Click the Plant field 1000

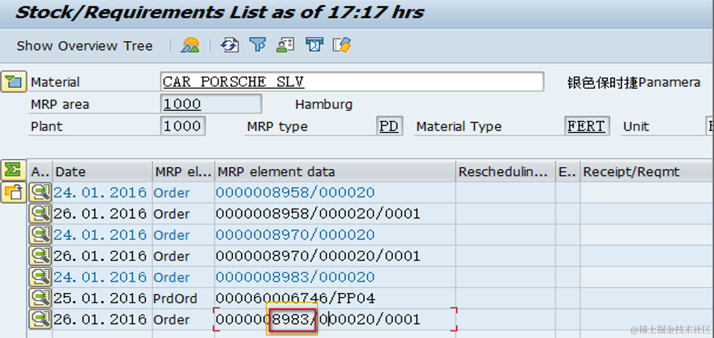click(x=183, y=126)
